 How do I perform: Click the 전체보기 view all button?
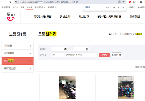pyautogui.click(x=117, y=55)
